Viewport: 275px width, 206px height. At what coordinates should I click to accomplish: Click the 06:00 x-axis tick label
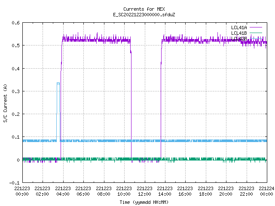[83, 194]
